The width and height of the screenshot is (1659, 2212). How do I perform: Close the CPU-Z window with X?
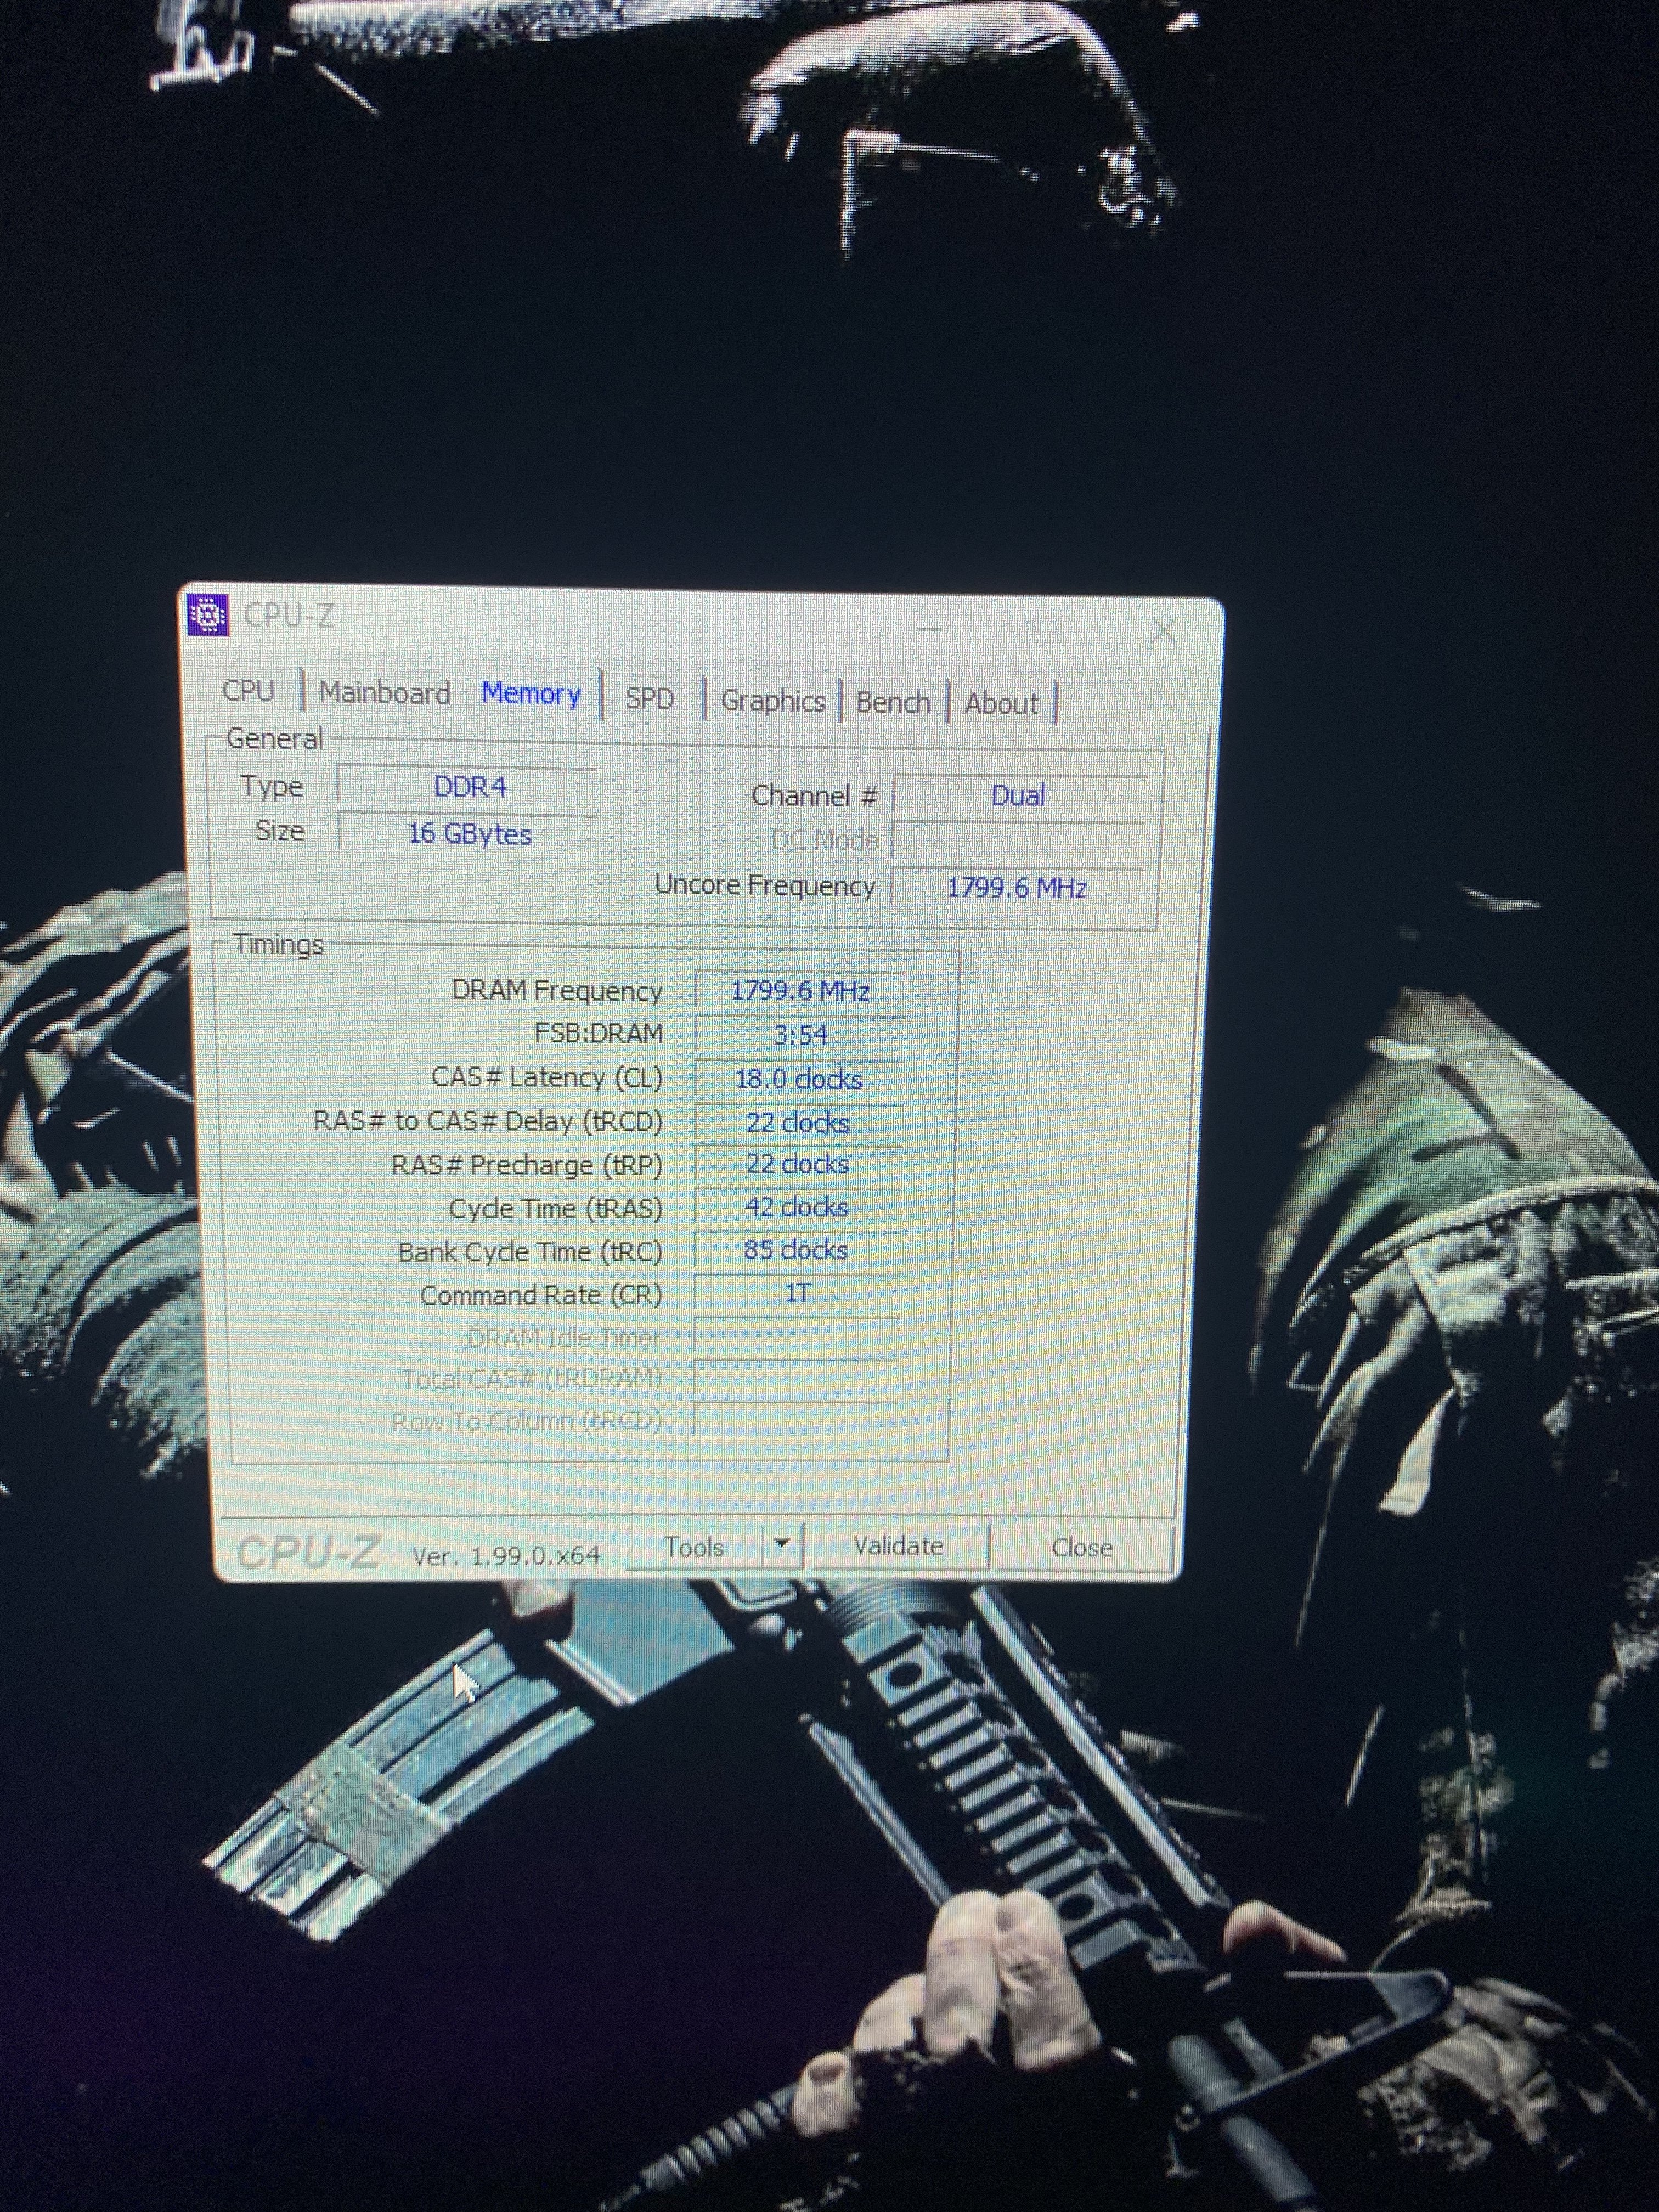point(1163,630)
